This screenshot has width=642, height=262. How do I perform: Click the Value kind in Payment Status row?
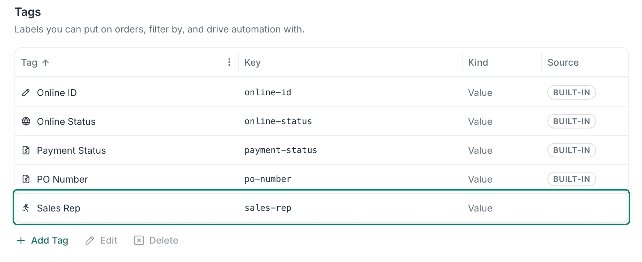pos(480,150)
